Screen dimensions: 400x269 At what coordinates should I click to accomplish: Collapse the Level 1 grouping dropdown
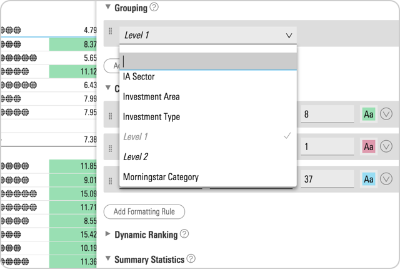pyautogui.click(x=288, y=36)
